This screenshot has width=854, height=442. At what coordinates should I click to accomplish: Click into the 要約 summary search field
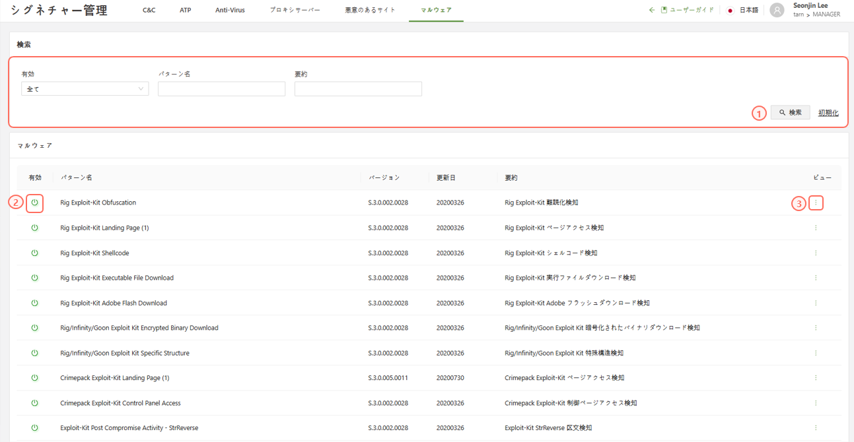[x=358, y=89]
